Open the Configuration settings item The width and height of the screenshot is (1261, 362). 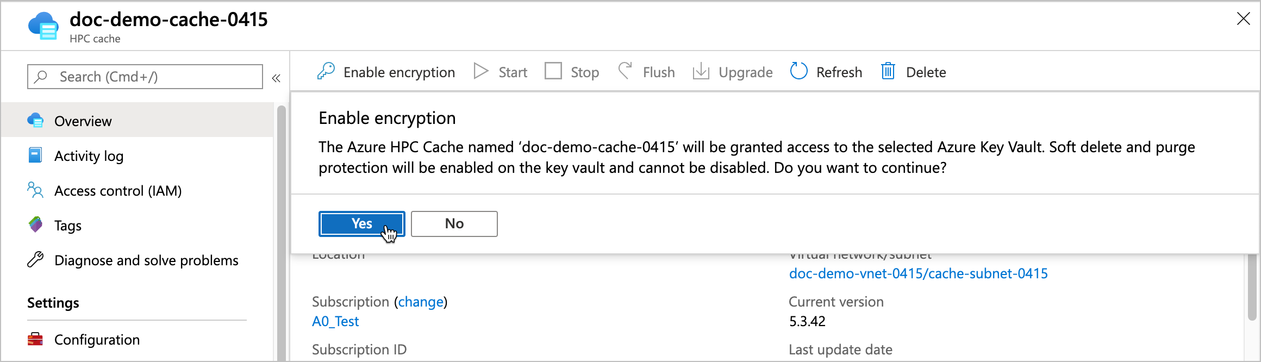pos(97,339)
